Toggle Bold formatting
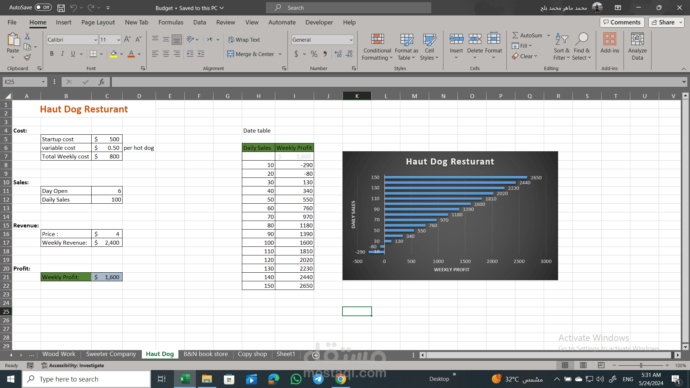The height and width of the screenshot is (388, 690). [52, 54]
